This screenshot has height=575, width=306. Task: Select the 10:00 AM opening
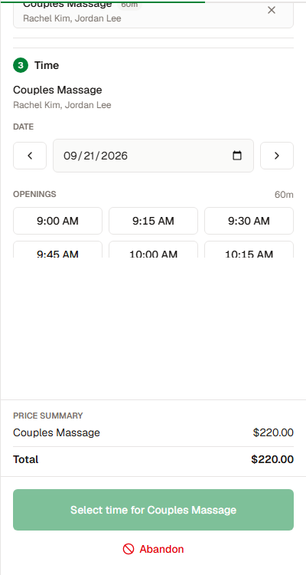pyautogui.click(x=153, y=250)
